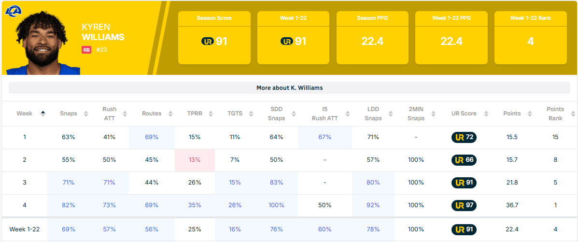Click the UR 97 score badge in week 4
The width and height of the screenshot is (578, 242).
pyautogui.click(x=464, y=205)
